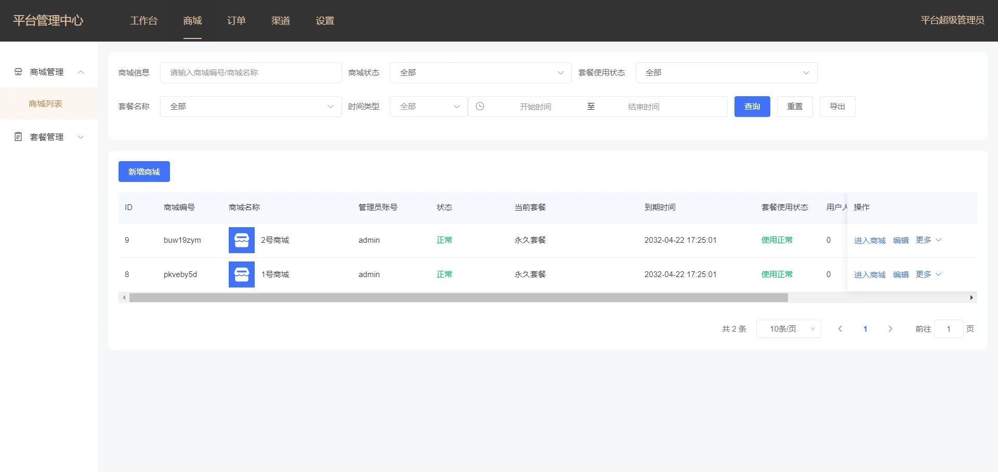Click the shop icon for 1号商城
Viewport: 998px width, 472px height.
pos(241,274)
